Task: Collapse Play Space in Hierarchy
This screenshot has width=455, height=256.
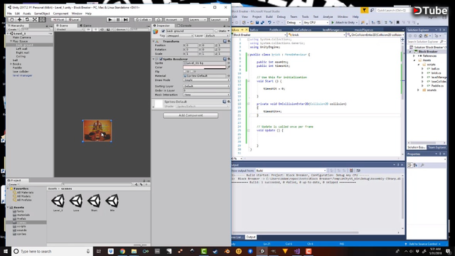Action: [11, 41]
